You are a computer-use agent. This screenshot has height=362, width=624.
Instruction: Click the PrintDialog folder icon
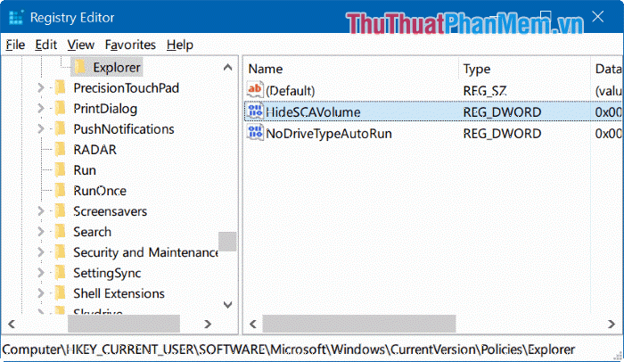tap(60, 109)
